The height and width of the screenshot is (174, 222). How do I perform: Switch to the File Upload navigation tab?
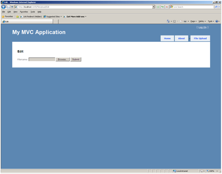click(x=200, y=38)
